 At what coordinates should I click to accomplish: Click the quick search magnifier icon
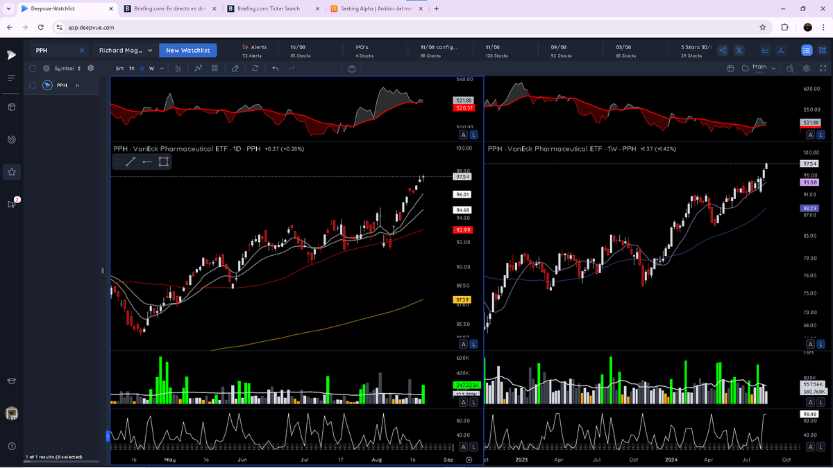[x=791, y=68]
